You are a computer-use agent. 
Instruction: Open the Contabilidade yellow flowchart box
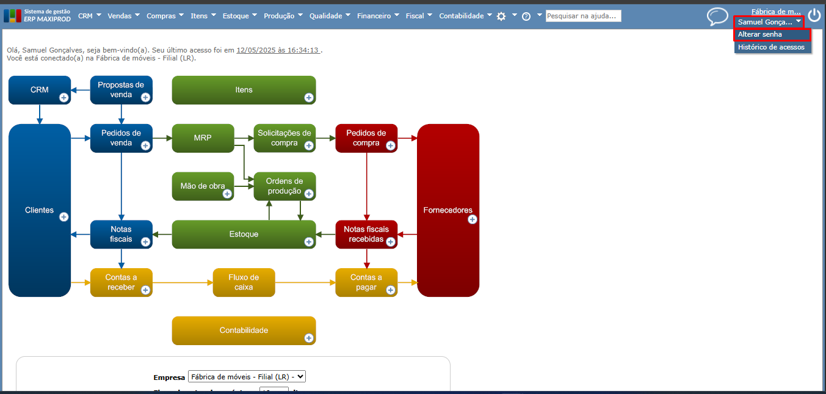[244, 330]
